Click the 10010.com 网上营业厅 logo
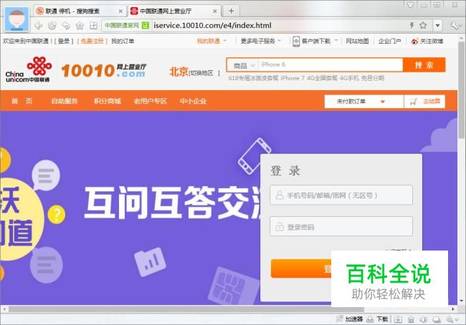The height and width of the screenshot is (325, 466). coord(103,71)
